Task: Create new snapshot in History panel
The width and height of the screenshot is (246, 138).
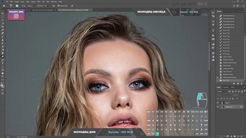Action: coord(238,84)
